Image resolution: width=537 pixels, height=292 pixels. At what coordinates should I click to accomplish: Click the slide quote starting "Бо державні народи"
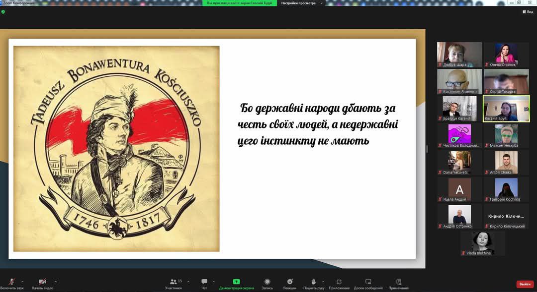point(317,124)
